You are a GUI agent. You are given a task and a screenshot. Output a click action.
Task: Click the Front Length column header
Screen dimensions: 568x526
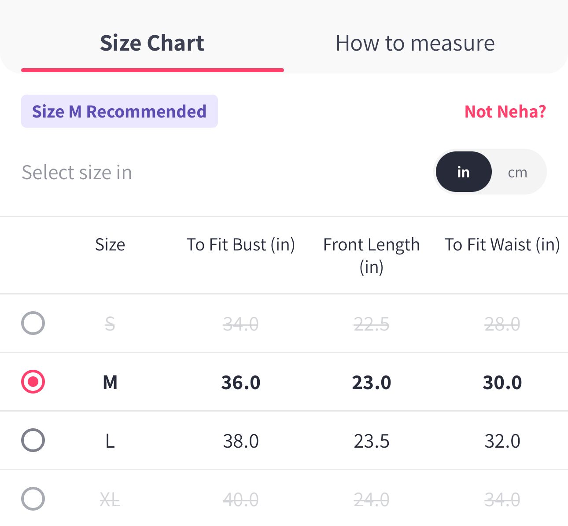371,255
